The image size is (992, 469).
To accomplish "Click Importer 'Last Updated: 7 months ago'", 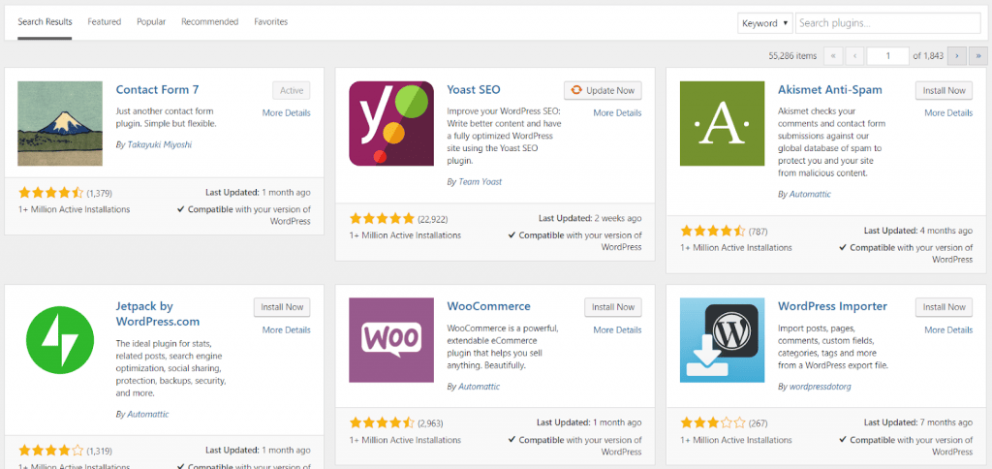I will 918,422.
